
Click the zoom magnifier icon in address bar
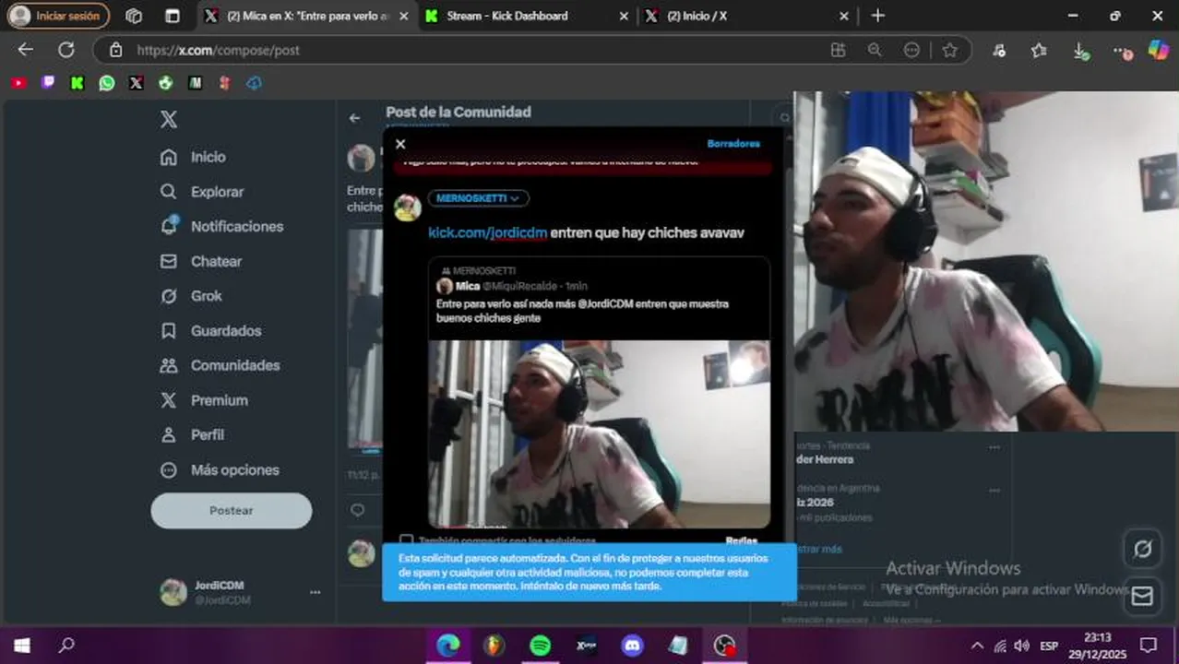click(875, 50)
